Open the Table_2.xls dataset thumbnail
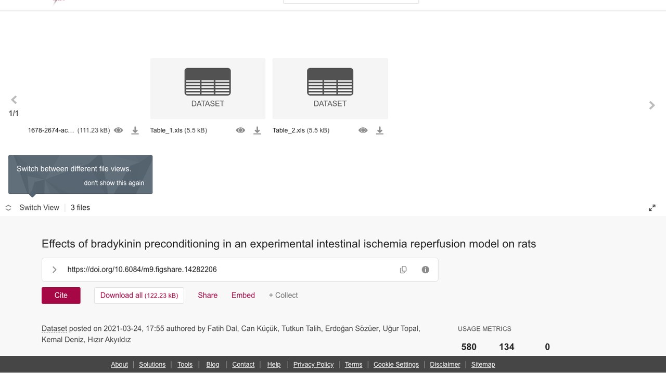Viewport: 666px width, 374px height. [330, 88]
